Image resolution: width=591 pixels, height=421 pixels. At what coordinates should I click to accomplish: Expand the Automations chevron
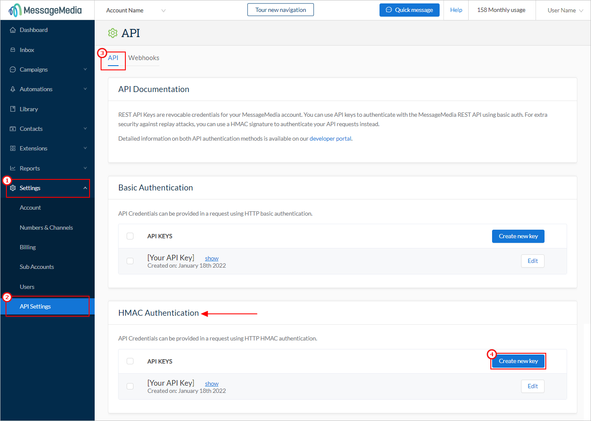point(85,89)
